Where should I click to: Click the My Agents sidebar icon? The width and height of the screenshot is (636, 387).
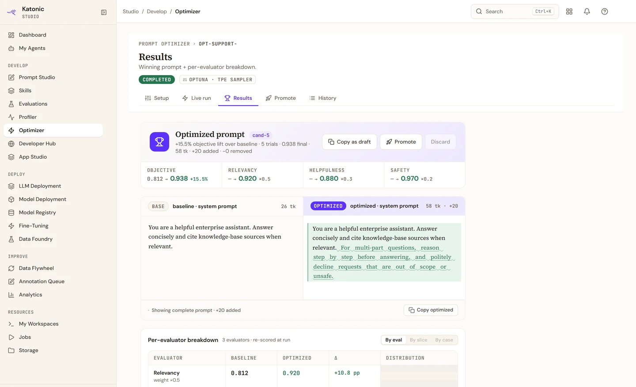tap(11, 48)
